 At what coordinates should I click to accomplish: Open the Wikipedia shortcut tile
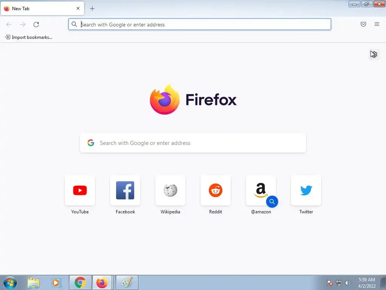coord(170,190)
